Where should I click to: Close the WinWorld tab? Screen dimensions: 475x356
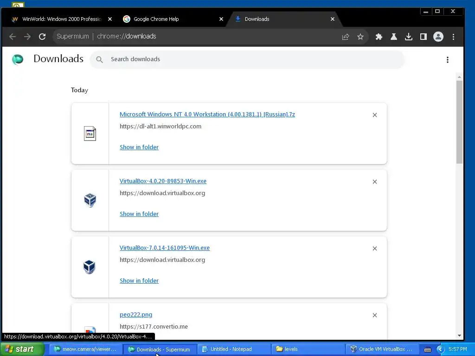click(110, 19)
